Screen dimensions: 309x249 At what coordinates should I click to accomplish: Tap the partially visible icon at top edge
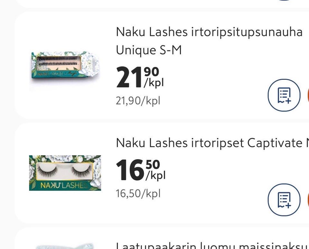click(x=285, y=0)
